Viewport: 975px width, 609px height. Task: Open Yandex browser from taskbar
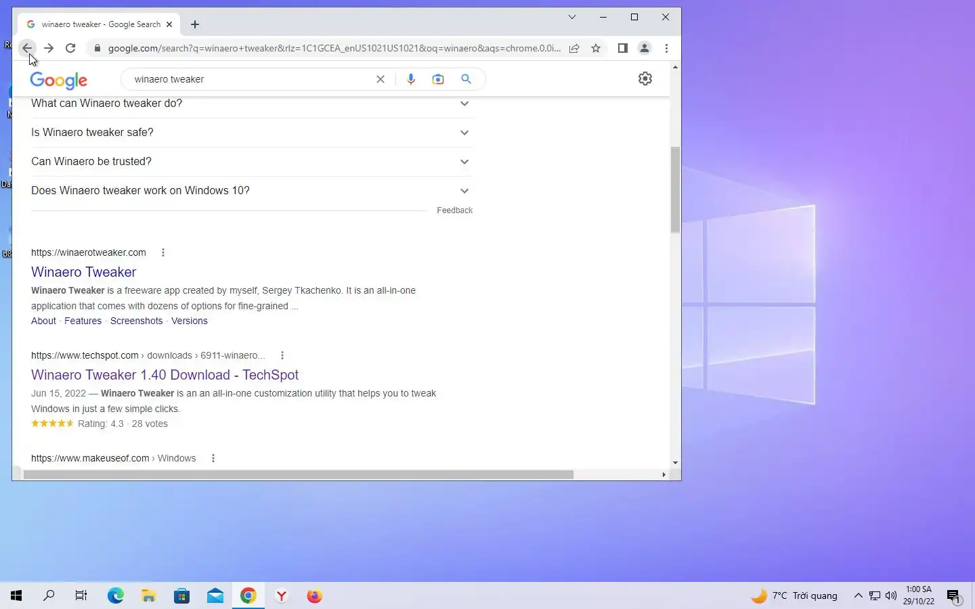point(282,595)
